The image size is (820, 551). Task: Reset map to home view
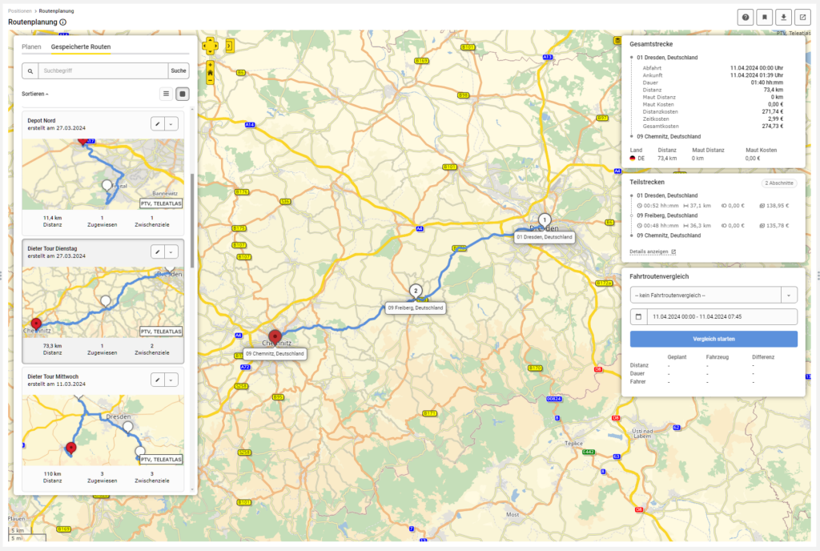pos(210,73)
